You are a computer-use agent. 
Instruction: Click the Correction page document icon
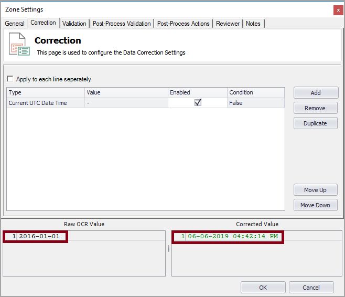(x=19, y=44)
